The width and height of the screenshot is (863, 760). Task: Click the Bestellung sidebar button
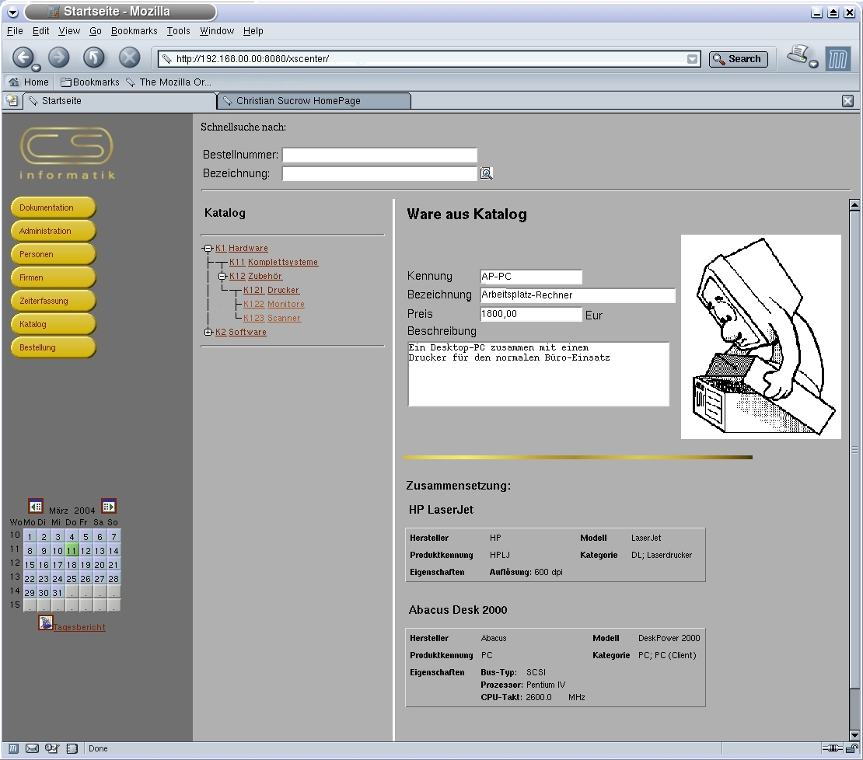(54, 347)
